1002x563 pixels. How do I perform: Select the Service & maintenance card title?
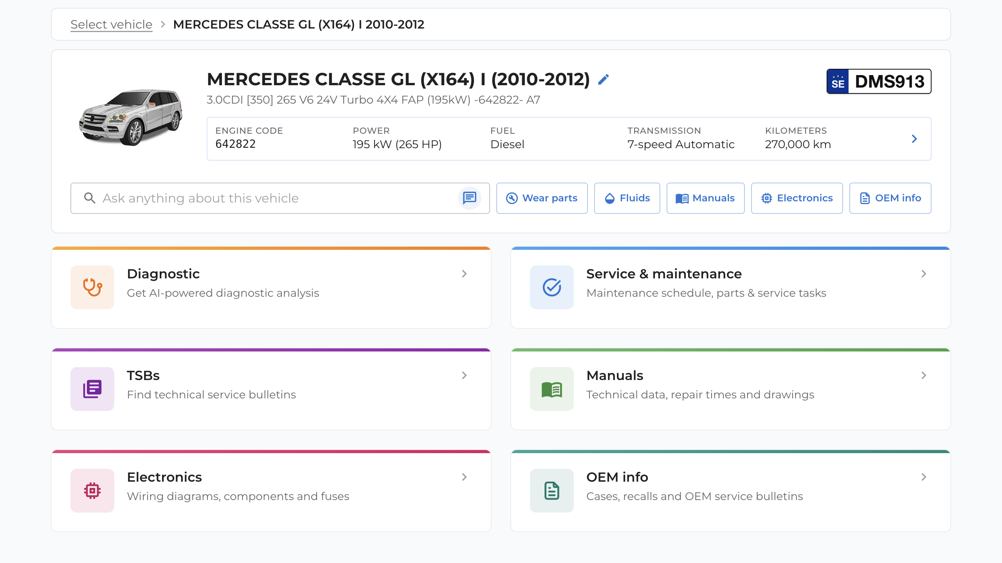click(664, 274)
